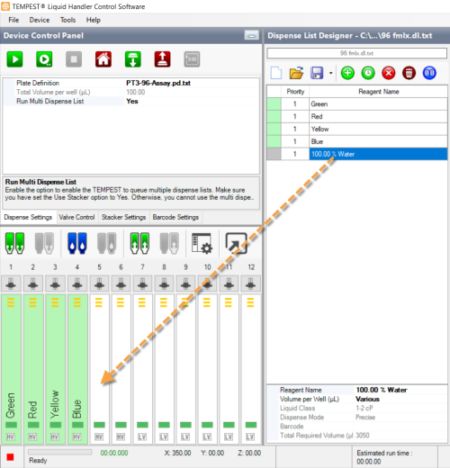Click the green up-arrow recover valves icon

[x=139, y=243]
